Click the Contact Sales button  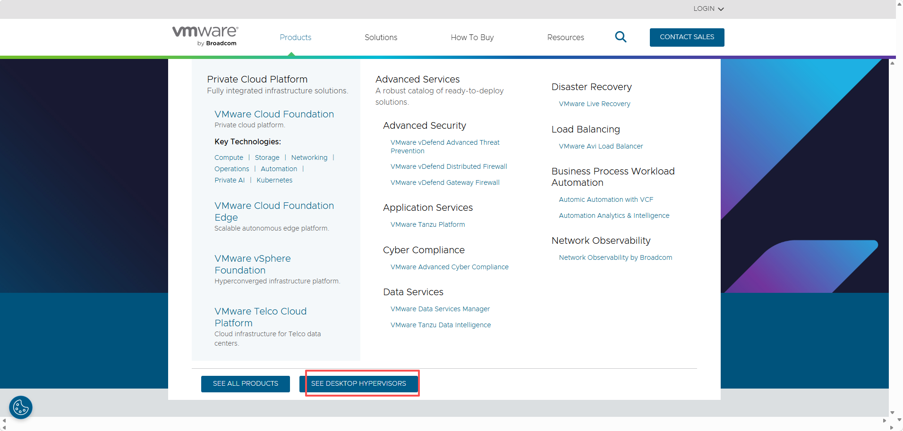click(x=687, y=37)
